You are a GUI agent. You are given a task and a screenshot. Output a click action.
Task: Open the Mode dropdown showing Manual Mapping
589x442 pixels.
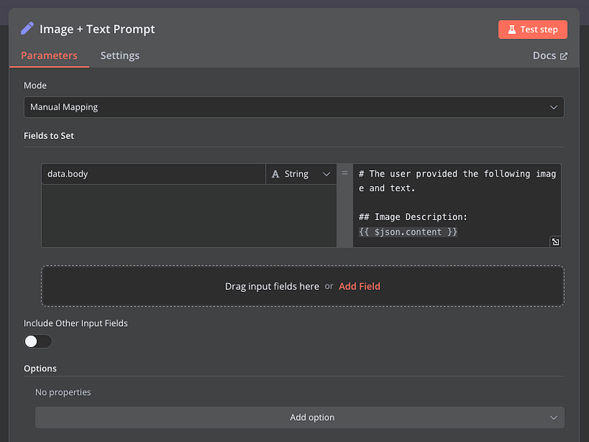pyautogui.click(x=294, y=107)
